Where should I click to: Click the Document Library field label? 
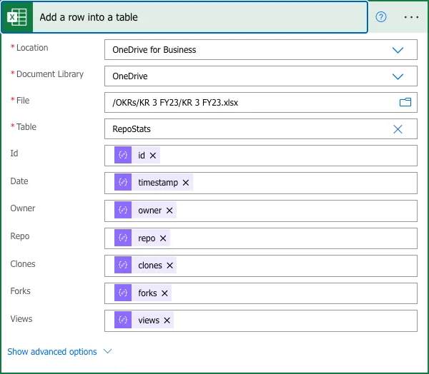50,74
